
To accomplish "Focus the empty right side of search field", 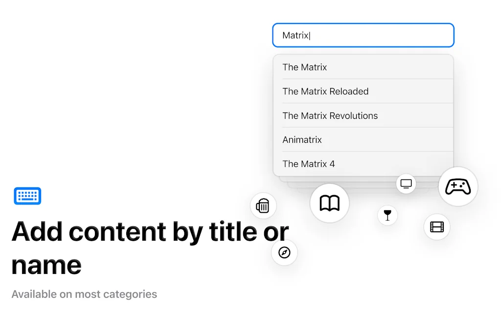I will [x=391, y=35].
